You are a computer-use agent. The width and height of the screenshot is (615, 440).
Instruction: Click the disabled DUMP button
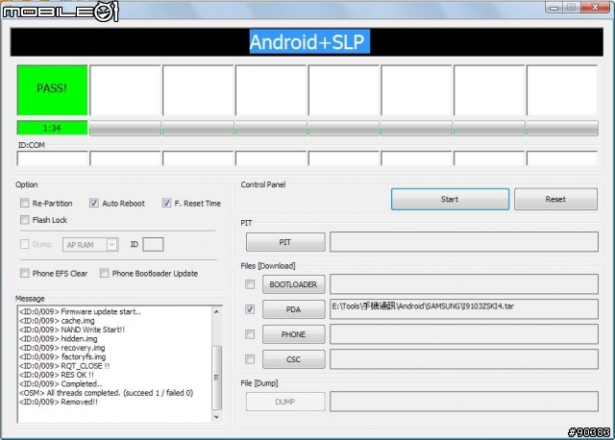pyautogui.click(x=285, y=402)
